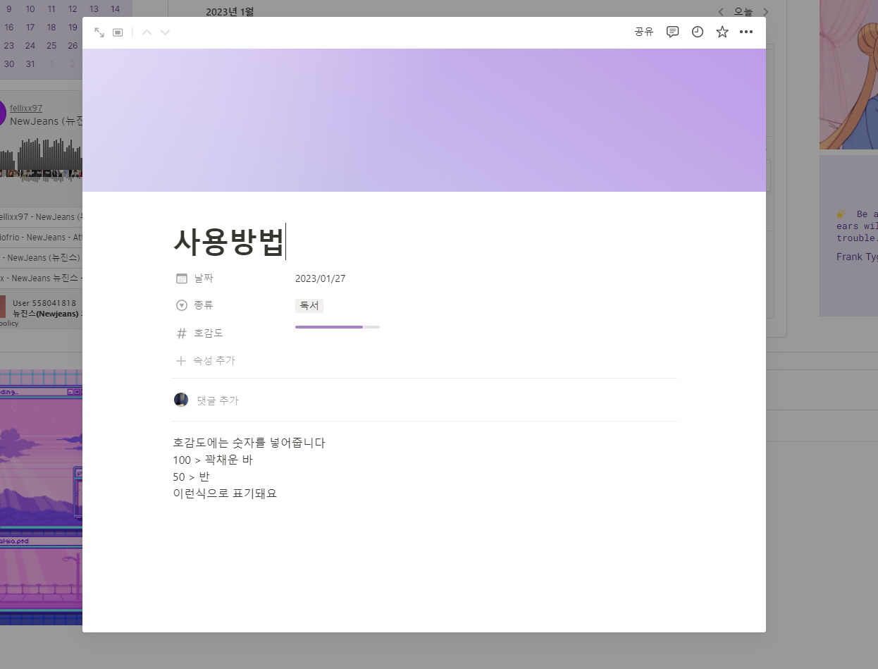Open the fellixx97 link in background widget

click(x=26, y=108)
